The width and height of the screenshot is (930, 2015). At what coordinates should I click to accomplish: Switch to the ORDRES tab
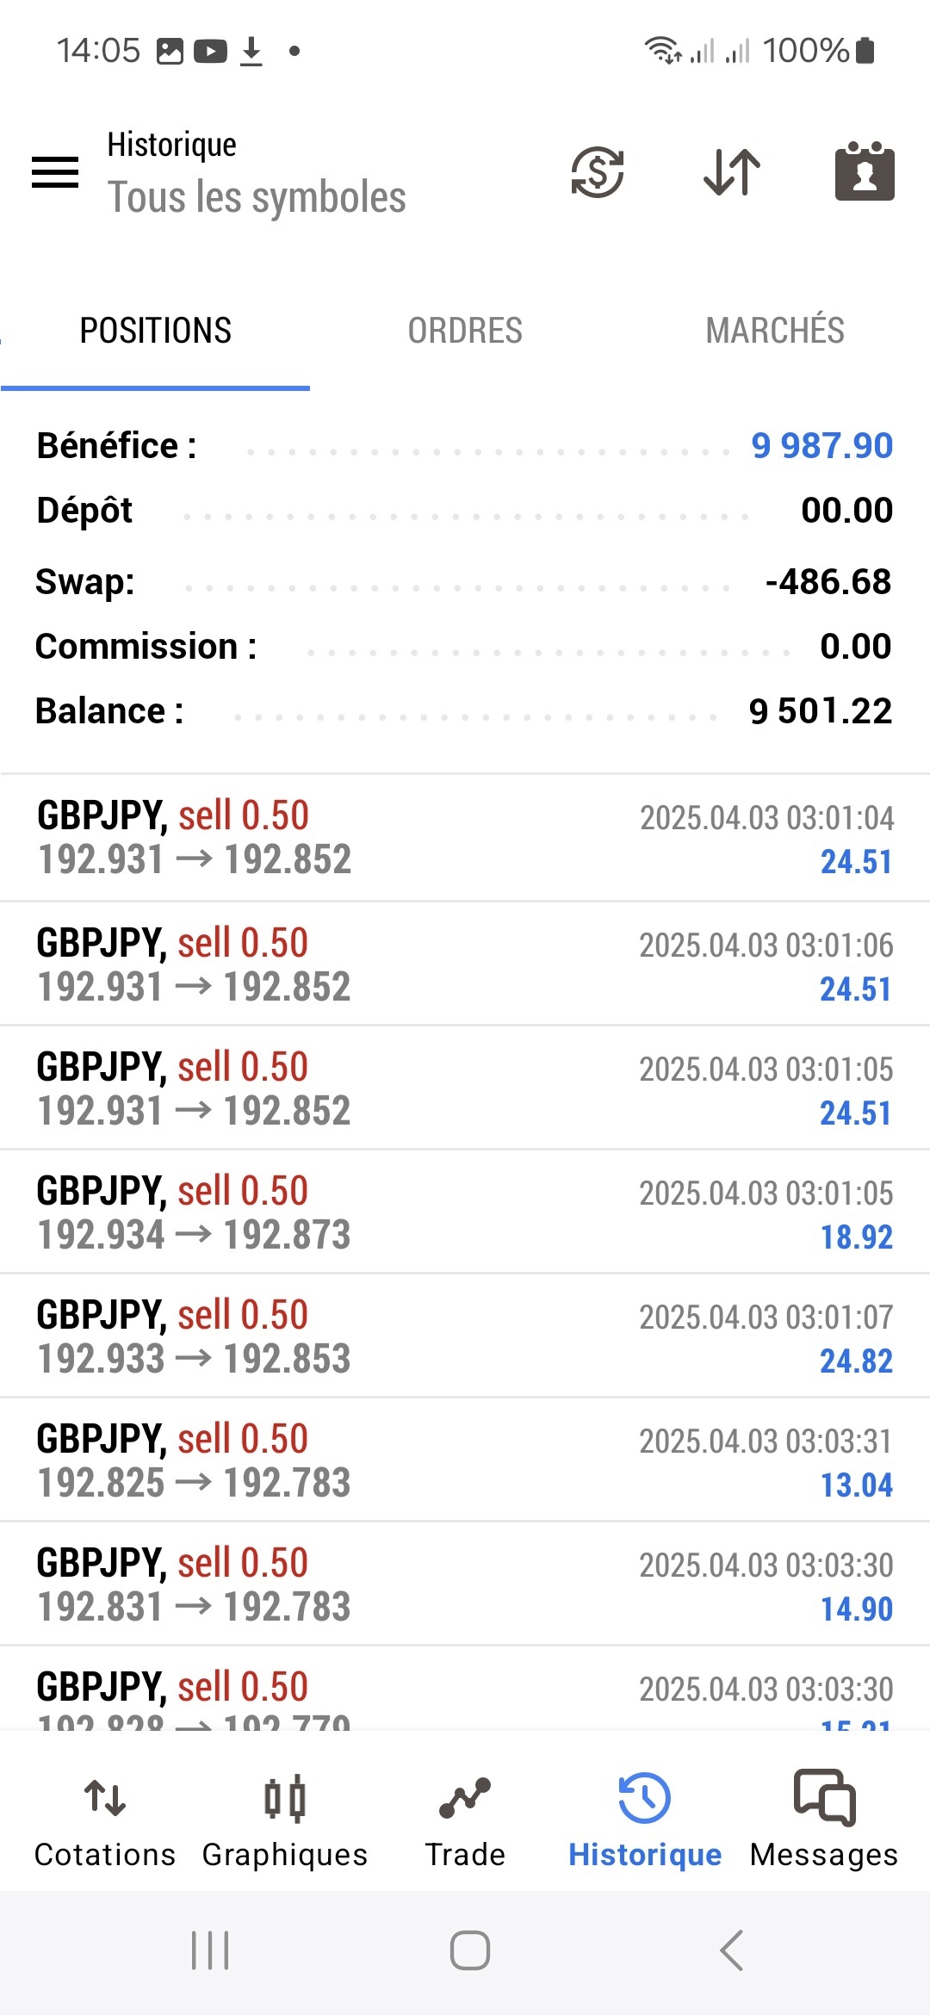click(465, 331)
